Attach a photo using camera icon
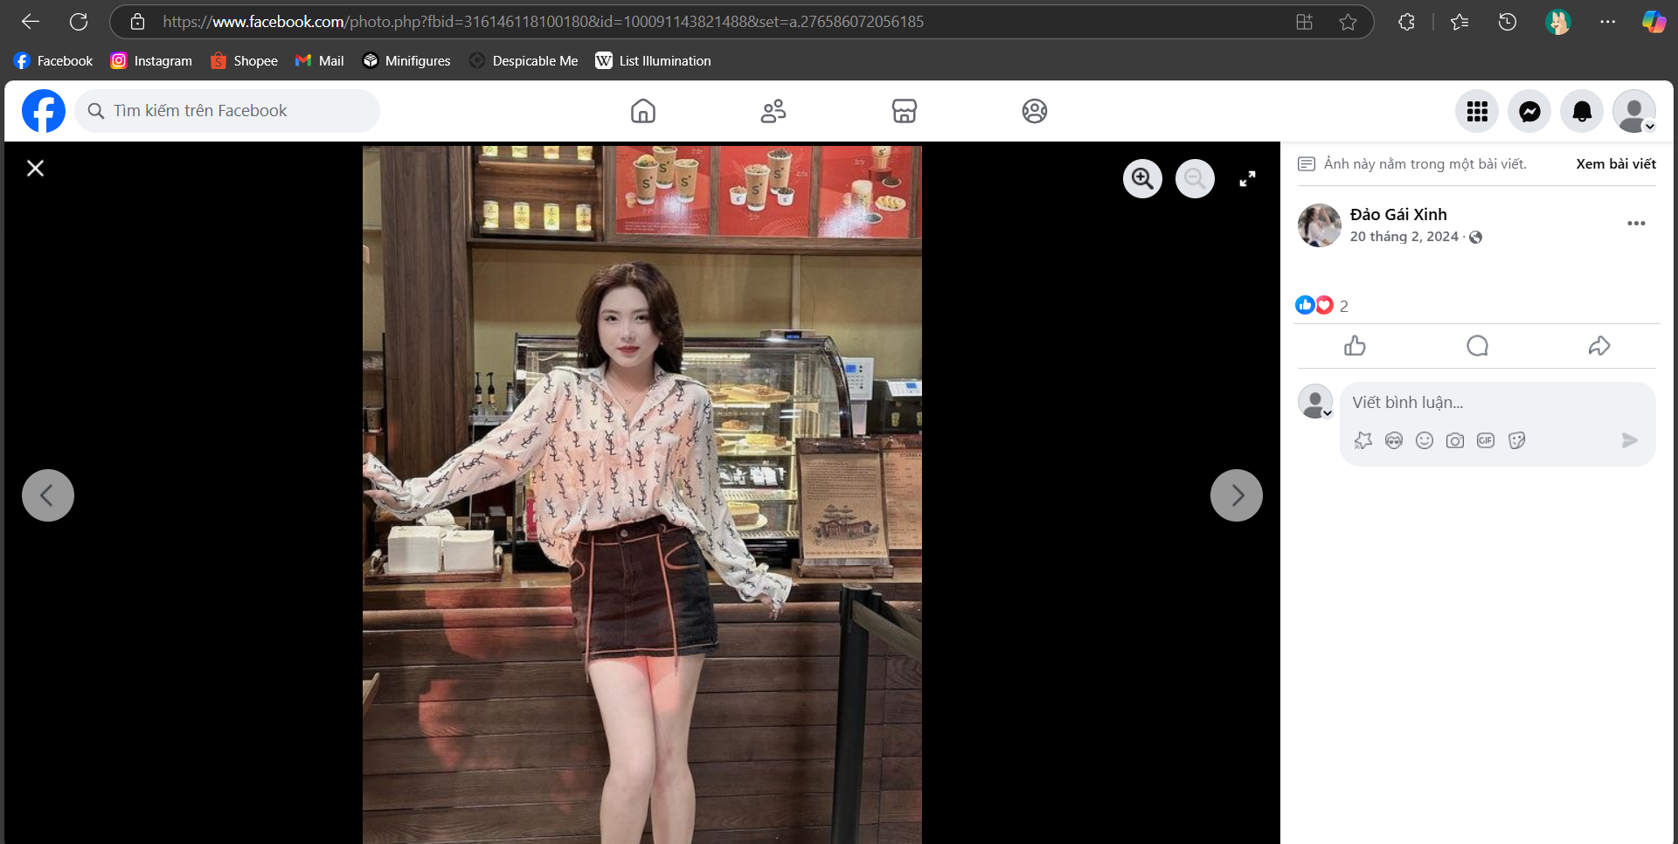The width and height of the screenshot is (1678, 844). [x=1455, y=440]
